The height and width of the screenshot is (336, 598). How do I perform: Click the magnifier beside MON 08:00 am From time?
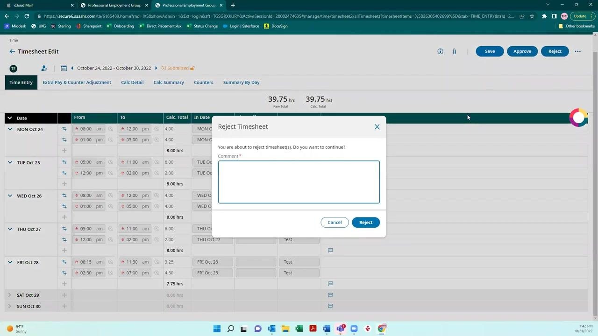point(111,129)
